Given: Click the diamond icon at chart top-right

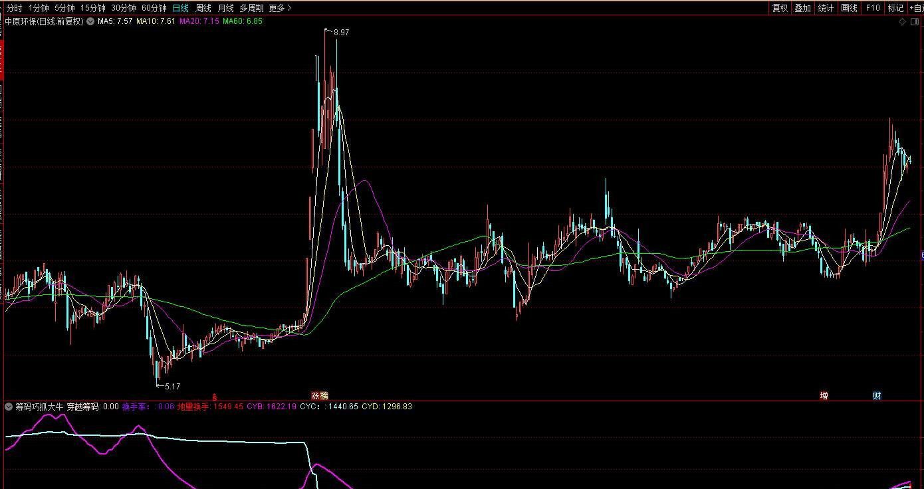Looking at the screenshot, I should 902,21.
